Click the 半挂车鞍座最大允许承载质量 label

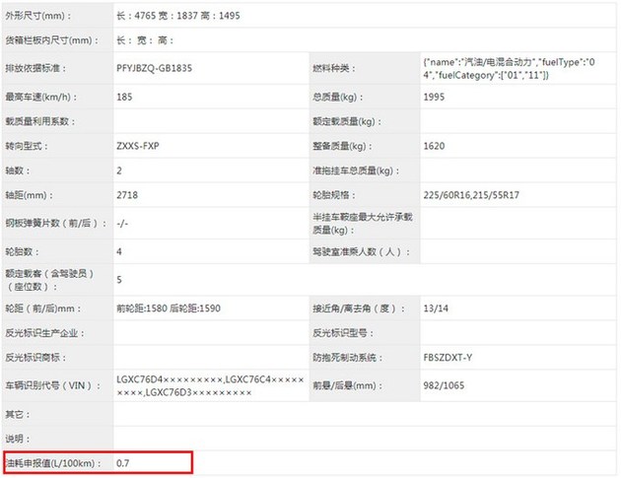click(363, 223)
